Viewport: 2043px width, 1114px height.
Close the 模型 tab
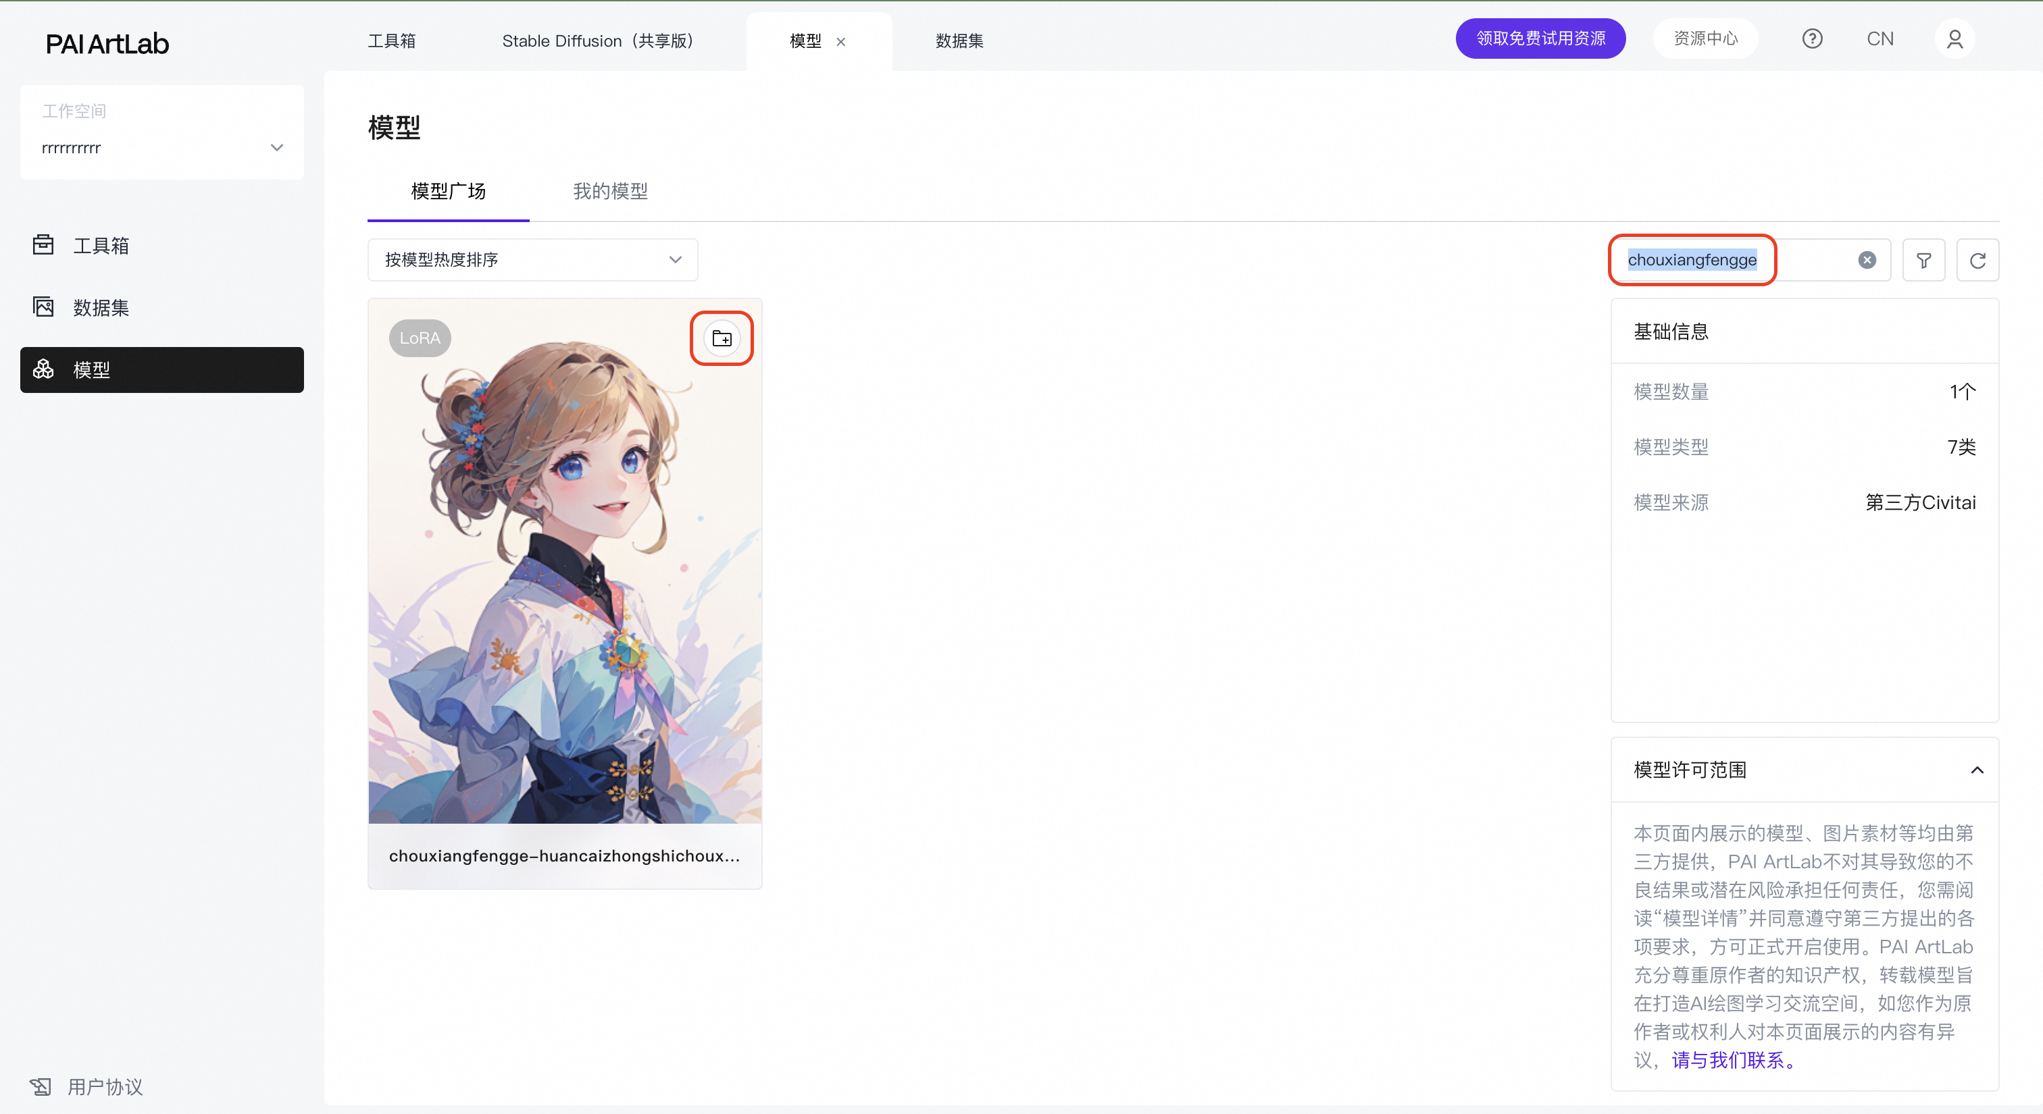(x=840, y=42)
